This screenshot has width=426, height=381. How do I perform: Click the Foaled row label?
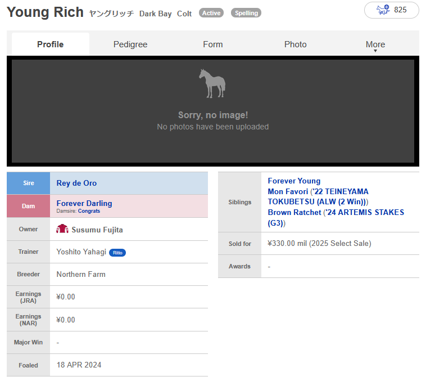[28, 365]
